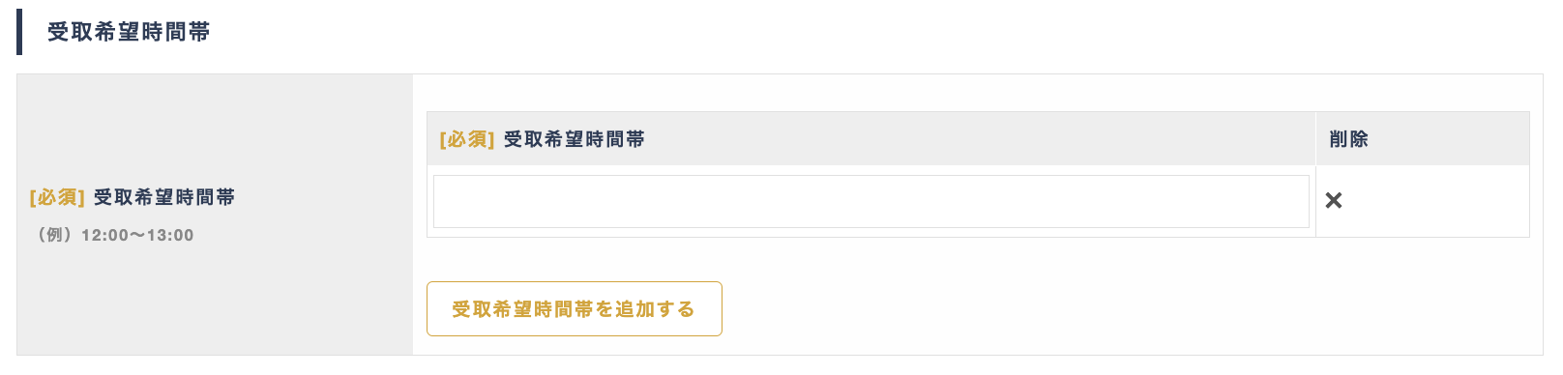This screenshot has width=1563, height=375.
Task: Click the gray label panel on left
Action: coord(215,215)
